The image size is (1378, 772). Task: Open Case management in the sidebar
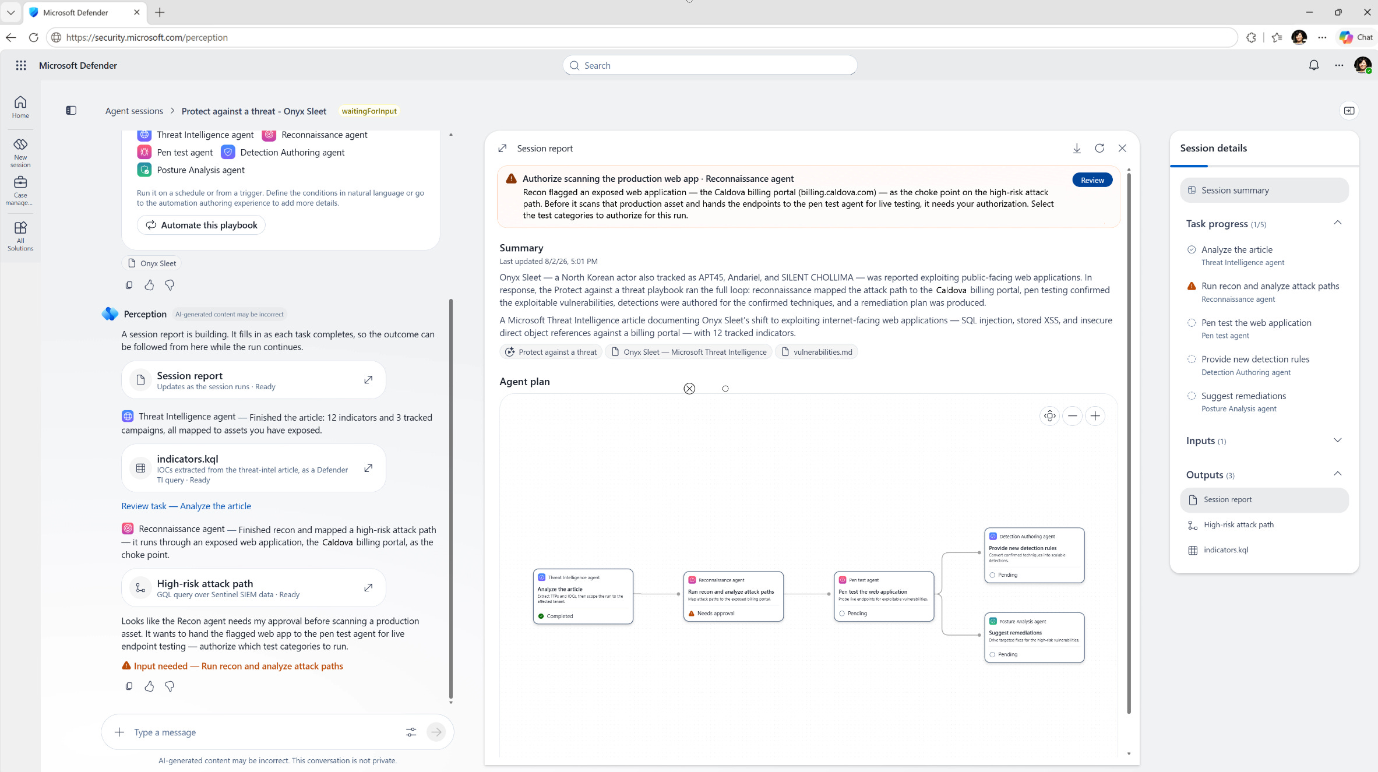tap(20, 191)
